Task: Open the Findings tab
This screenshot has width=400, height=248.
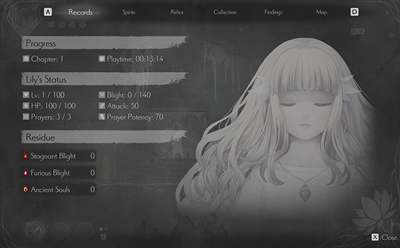Action: [273, 12]
